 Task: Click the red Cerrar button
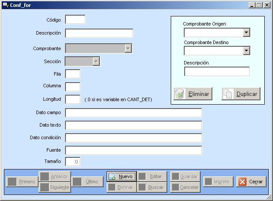click(251, 182)
